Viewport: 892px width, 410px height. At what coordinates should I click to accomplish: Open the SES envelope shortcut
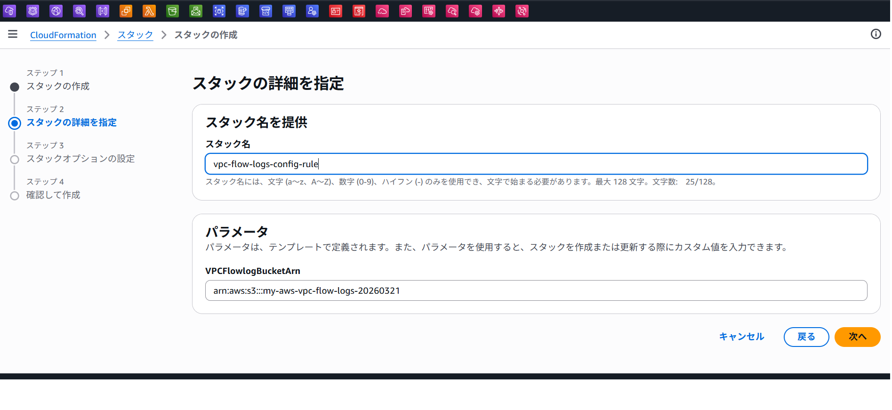tap(196, 11)
